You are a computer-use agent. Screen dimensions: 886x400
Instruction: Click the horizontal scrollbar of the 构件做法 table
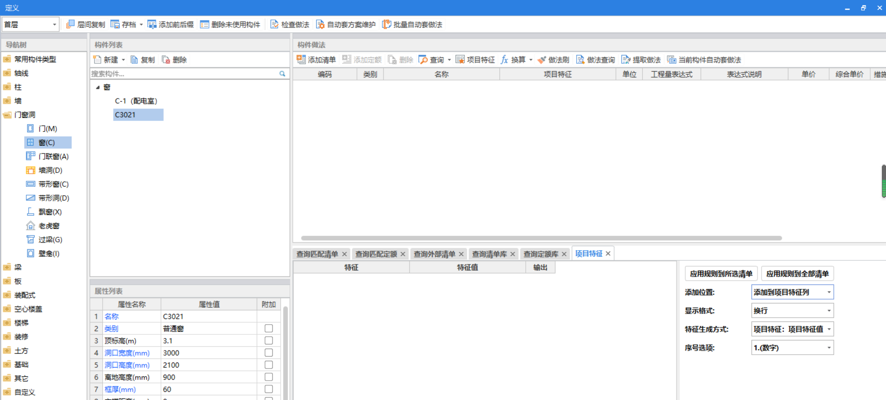tap(541, 238)
